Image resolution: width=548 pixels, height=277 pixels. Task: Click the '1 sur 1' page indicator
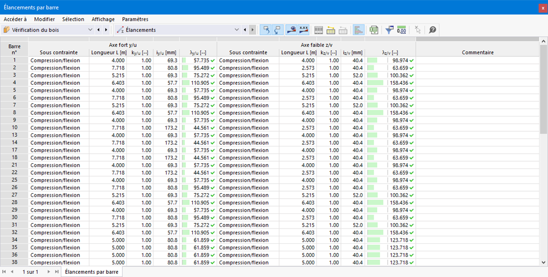(31, 272)
